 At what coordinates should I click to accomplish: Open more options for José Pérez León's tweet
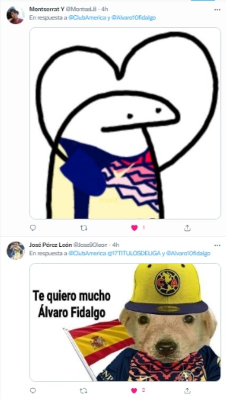pos(217,245)
